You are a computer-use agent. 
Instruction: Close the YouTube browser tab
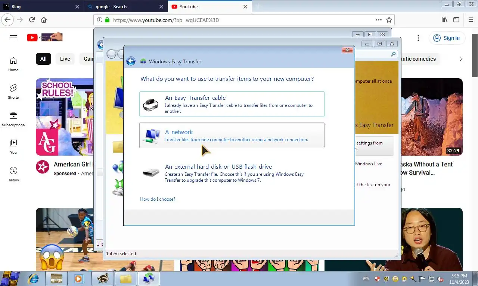(x=245, y=7)
